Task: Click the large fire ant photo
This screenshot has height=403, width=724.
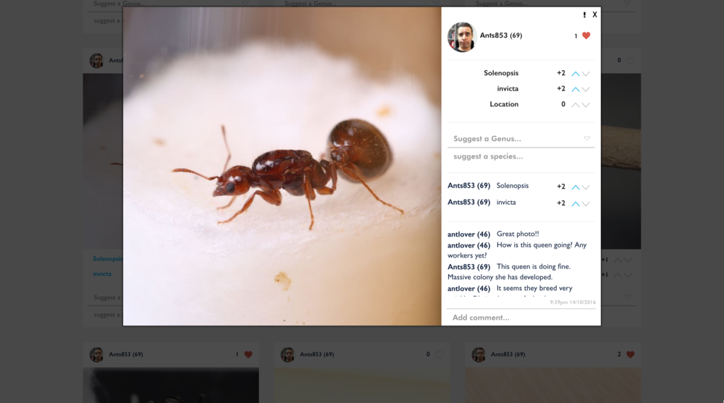Action: pyautogui.click(x=282, y=166)
